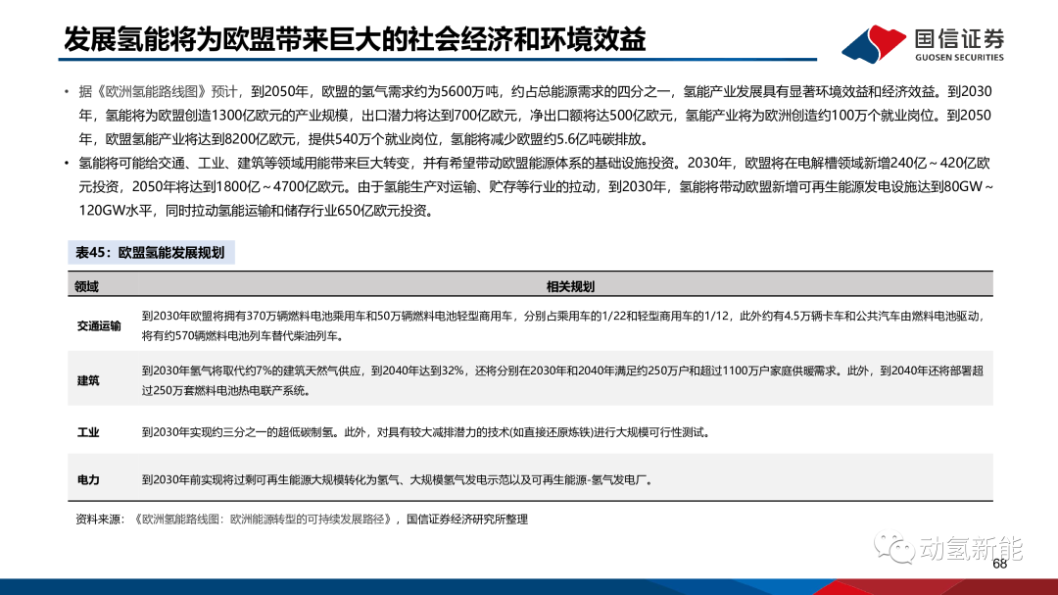1058x595 pixels.
Task: Click the 交通运输 plan text about 370万辆燃料电池乘用车
Action: [562, 325]
